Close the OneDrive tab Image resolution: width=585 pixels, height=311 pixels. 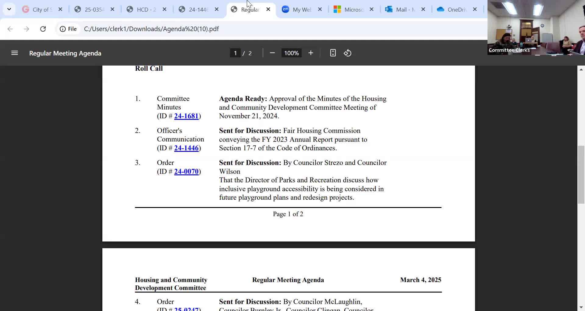[475, 9]
